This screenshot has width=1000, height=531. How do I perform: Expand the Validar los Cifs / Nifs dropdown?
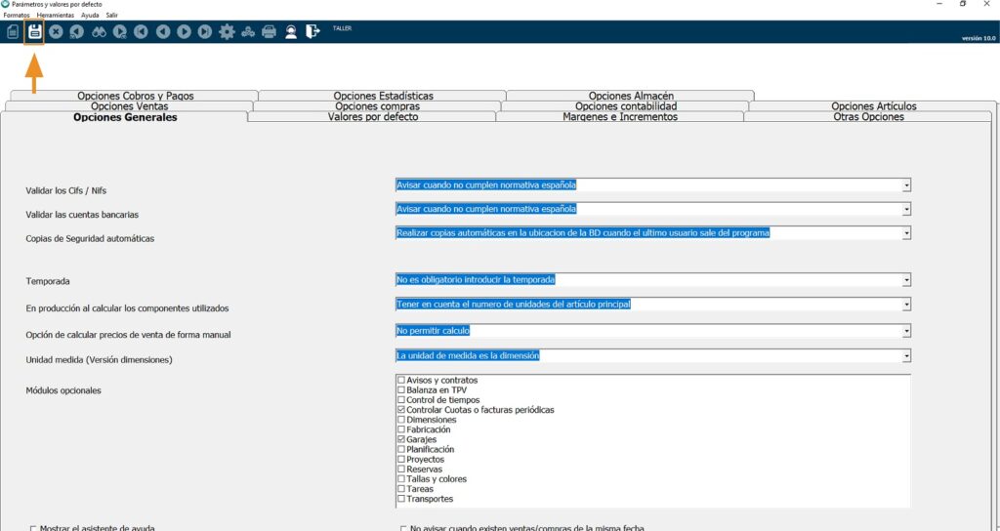[x=906, y=184]
